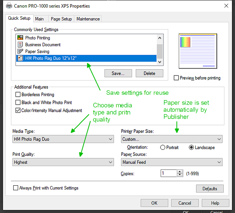235x213 pixels.
Task: Open the Page Setup tab
Action: point(61,19)
